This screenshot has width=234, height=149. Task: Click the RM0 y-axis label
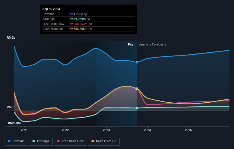click(10, 107)
